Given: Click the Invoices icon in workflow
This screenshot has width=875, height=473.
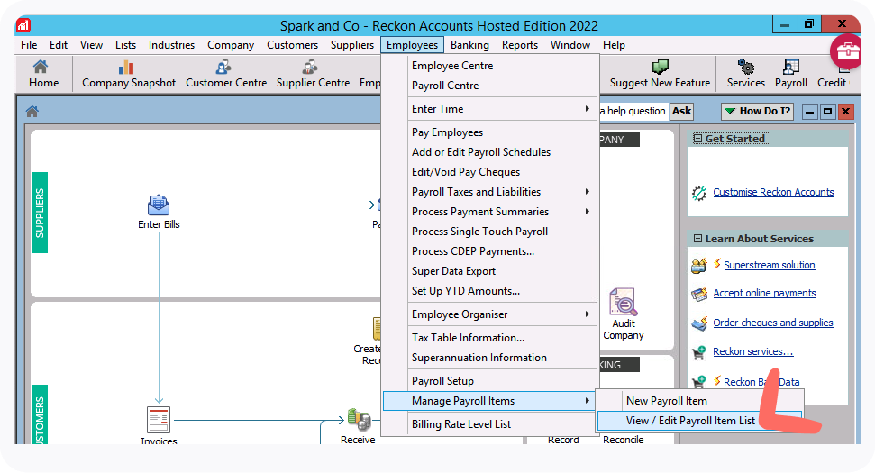Looking at the screenshot, I should click(159, 420).
